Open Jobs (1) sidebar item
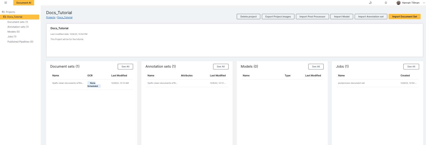 (12, 37)
